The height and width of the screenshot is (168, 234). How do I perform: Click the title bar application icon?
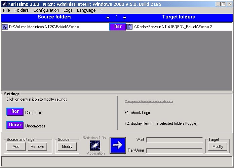pyautogui.click(x=4, y=4)
